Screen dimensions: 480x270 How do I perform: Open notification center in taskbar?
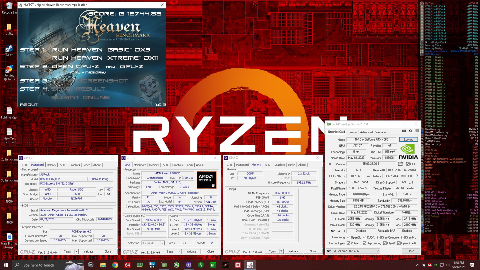click(x=472, y=265)
